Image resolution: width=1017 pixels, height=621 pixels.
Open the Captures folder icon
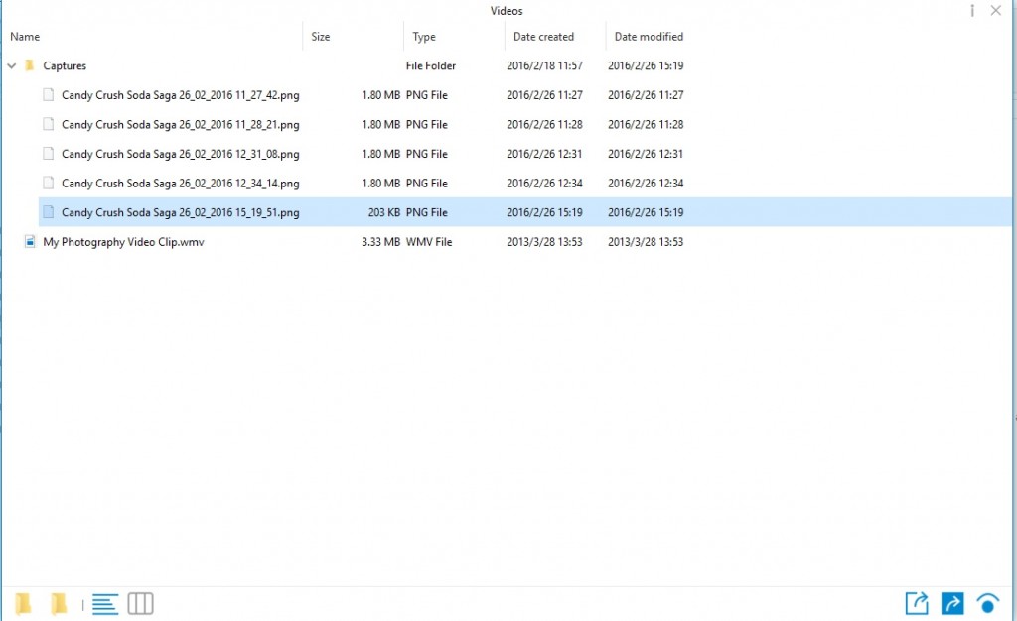click(31, 65)
